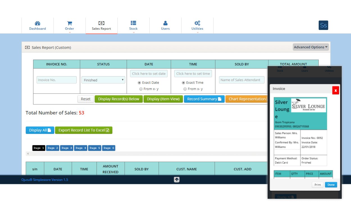This screenshot has height=210, width=351.
Task: Focus the Name of Sales Attendant field
Action: click(x=242, y=80)
